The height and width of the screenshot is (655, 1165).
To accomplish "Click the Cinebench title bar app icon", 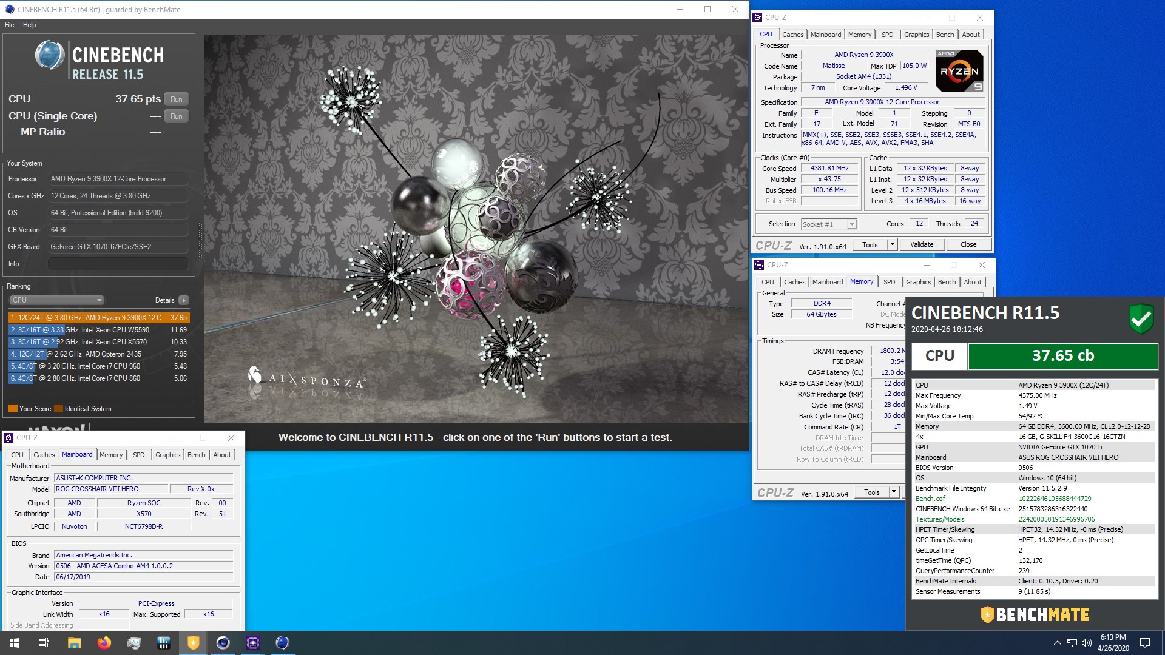I will (9, 9).
